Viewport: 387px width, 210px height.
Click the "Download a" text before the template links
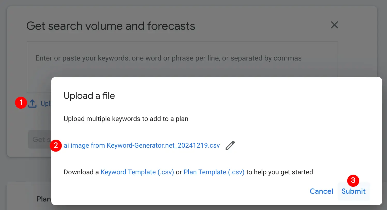pyautogui.click(x=81, y=172)
